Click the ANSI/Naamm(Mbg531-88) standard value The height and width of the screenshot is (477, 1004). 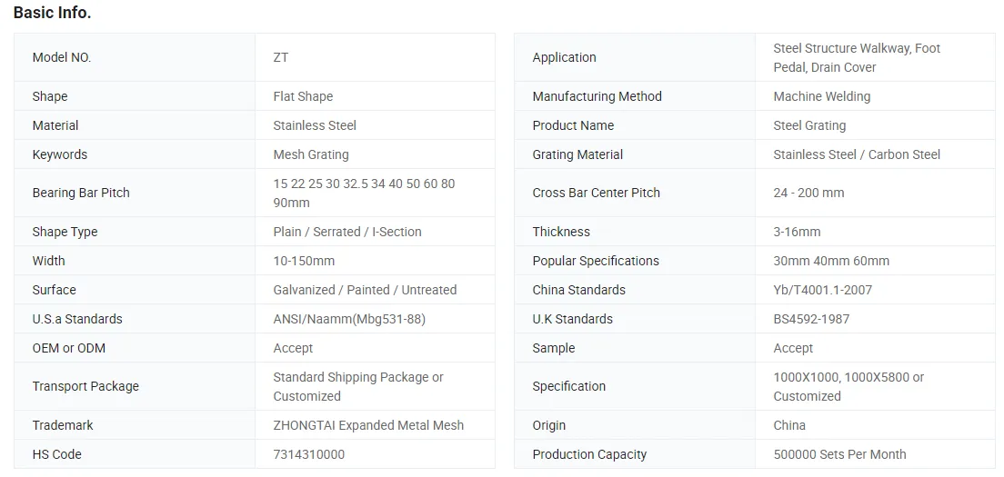click(349, 319)
